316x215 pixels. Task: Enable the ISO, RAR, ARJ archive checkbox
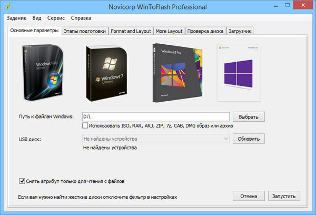pyautogui.click(x=85, y=126)
